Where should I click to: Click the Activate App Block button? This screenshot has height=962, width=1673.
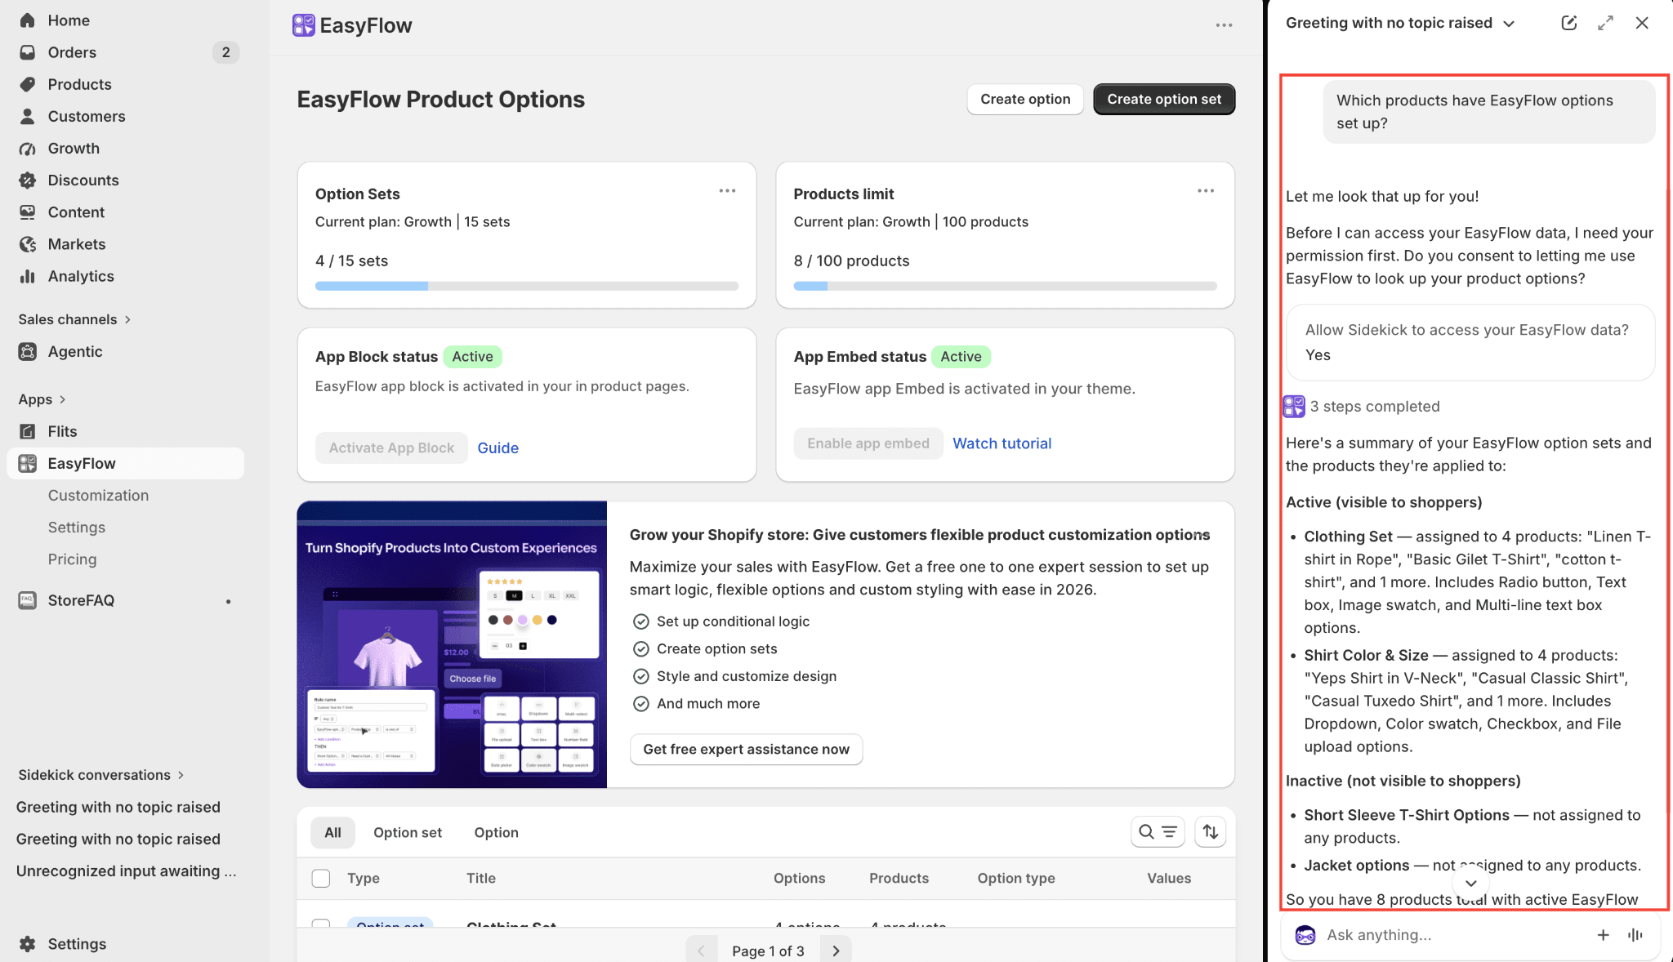pos(391,448)
